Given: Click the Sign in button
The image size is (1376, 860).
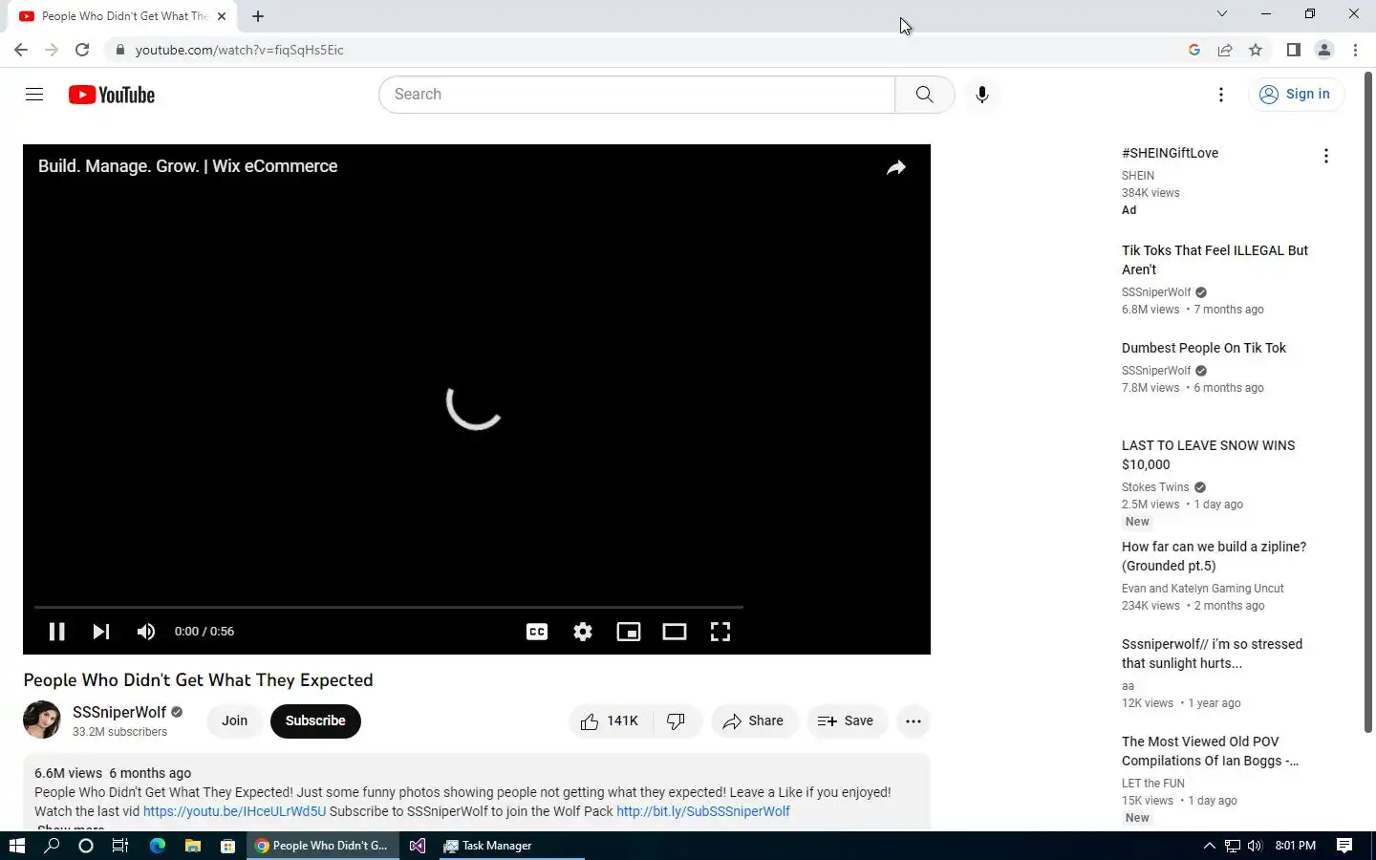Looking at the screenshot, I should [1296, 94].
